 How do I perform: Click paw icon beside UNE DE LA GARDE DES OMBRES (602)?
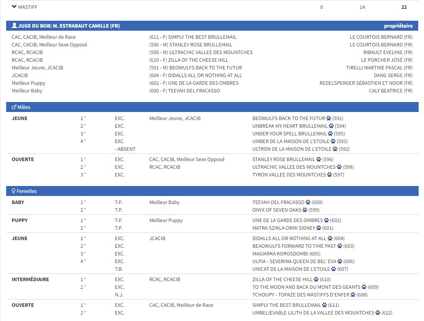326,220
